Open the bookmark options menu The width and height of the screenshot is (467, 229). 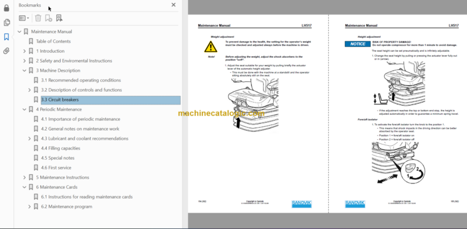tap(24, 18)
